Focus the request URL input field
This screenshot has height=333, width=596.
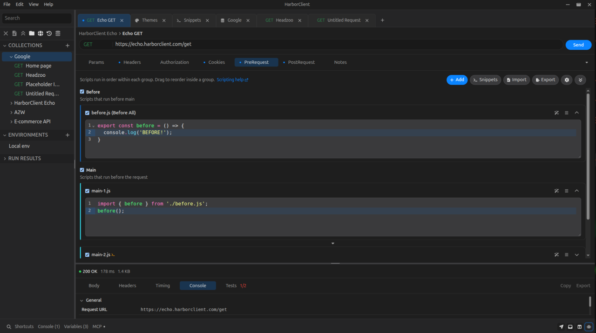coord(338,45)
